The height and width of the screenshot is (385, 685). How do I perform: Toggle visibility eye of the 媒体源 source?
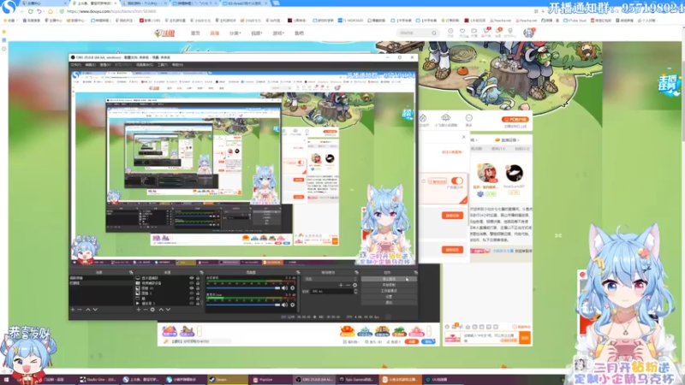191,303
